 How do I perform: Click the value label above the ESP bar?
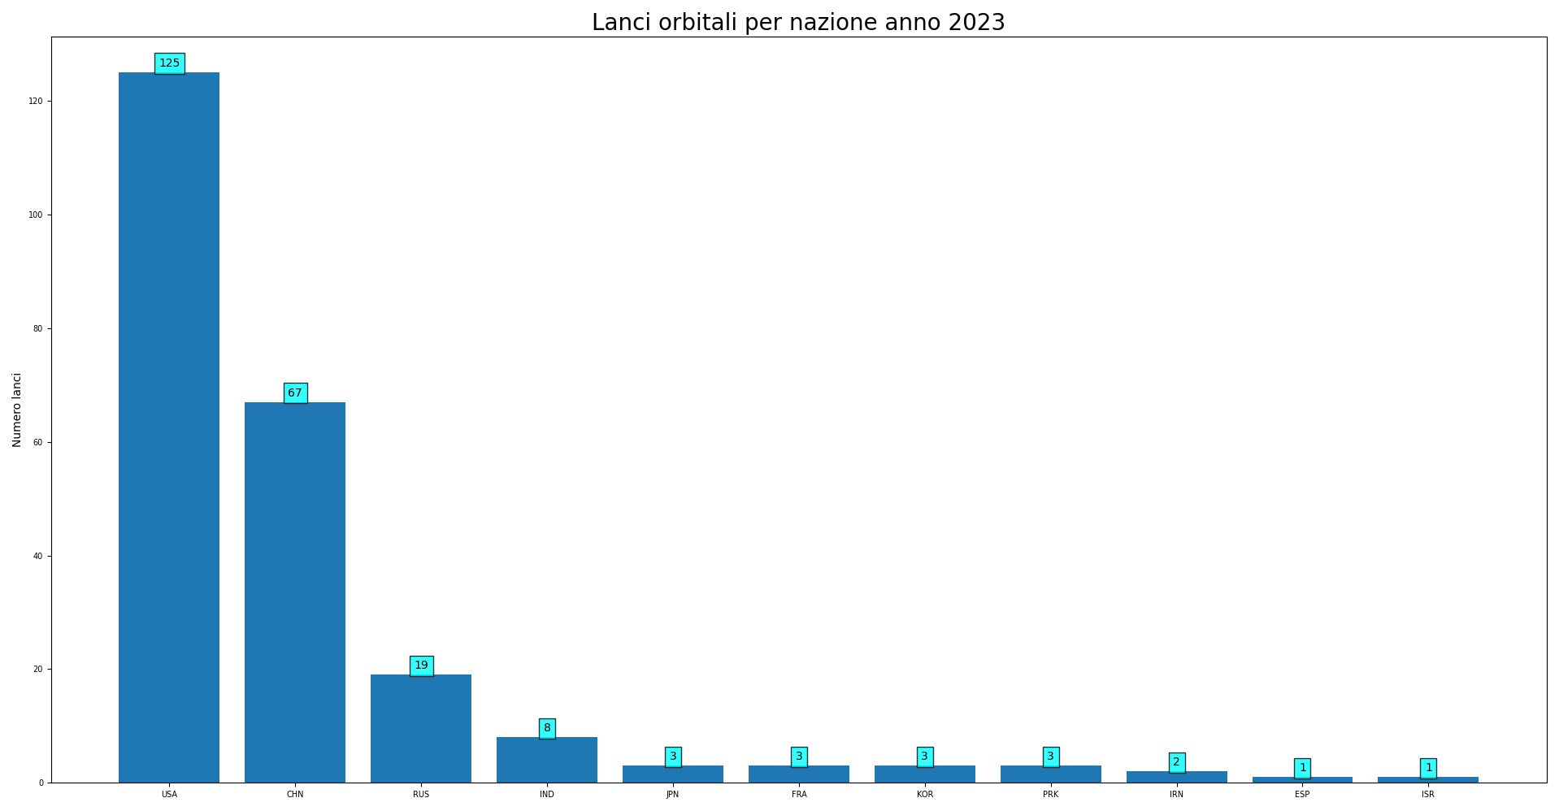coord(1302,768)
